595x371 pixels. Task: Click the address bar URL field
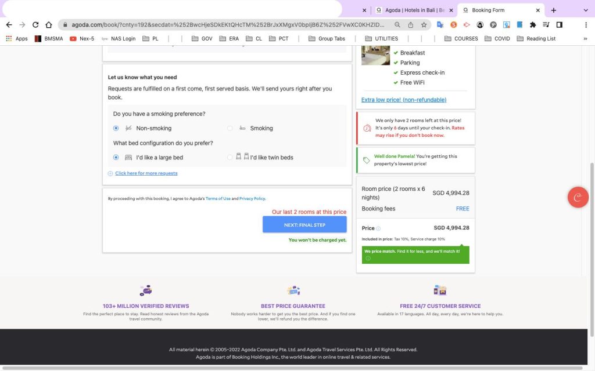tap(228, 24)
